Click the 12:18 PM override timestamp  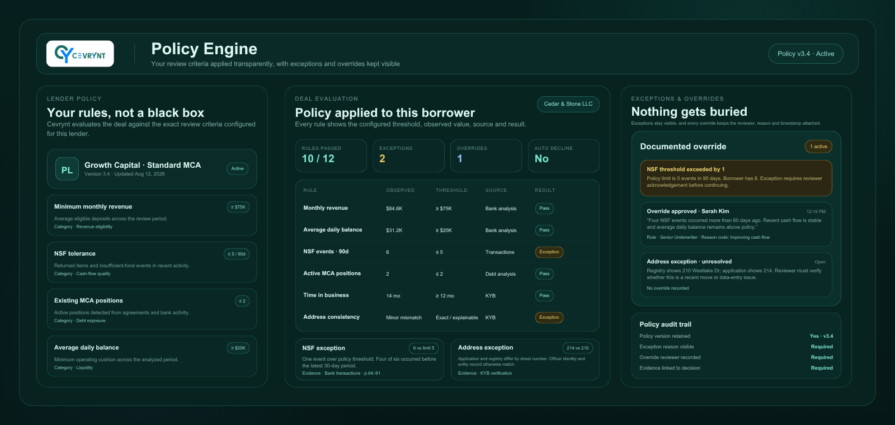816,211
